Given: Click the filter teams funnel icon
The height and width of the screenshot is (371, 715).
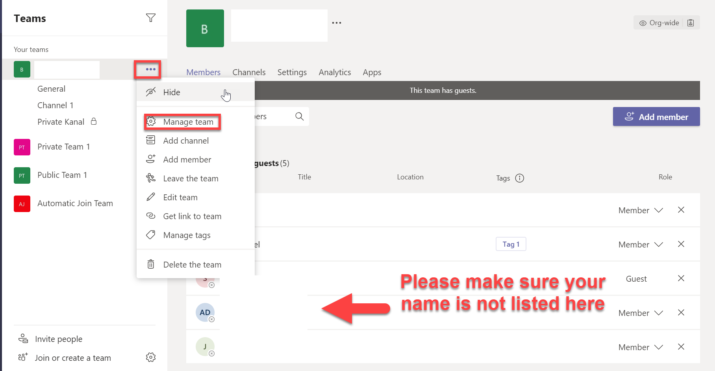Looking at the screenshot, I should coord(150,18).
